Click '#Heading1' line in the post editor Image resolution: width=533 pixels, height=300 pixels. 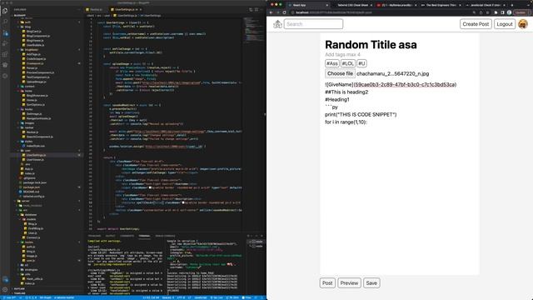337,100
